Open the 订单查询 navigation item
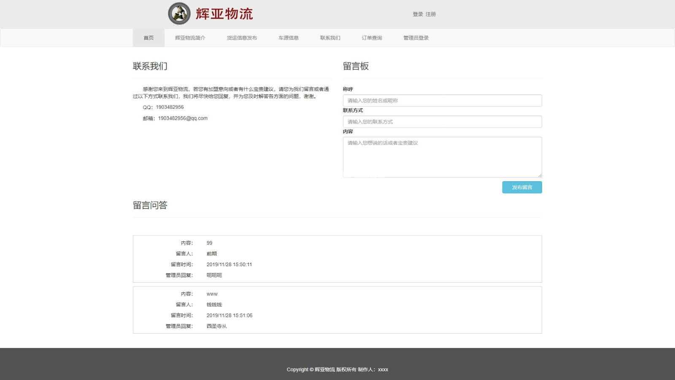Viewport: 675px width, 380px height. (x=372, y=38)
